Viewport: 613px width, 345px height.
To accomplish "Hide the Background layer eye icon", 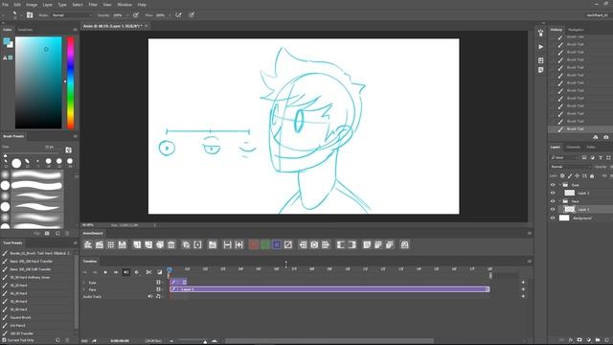I will [x=553, y=218].
